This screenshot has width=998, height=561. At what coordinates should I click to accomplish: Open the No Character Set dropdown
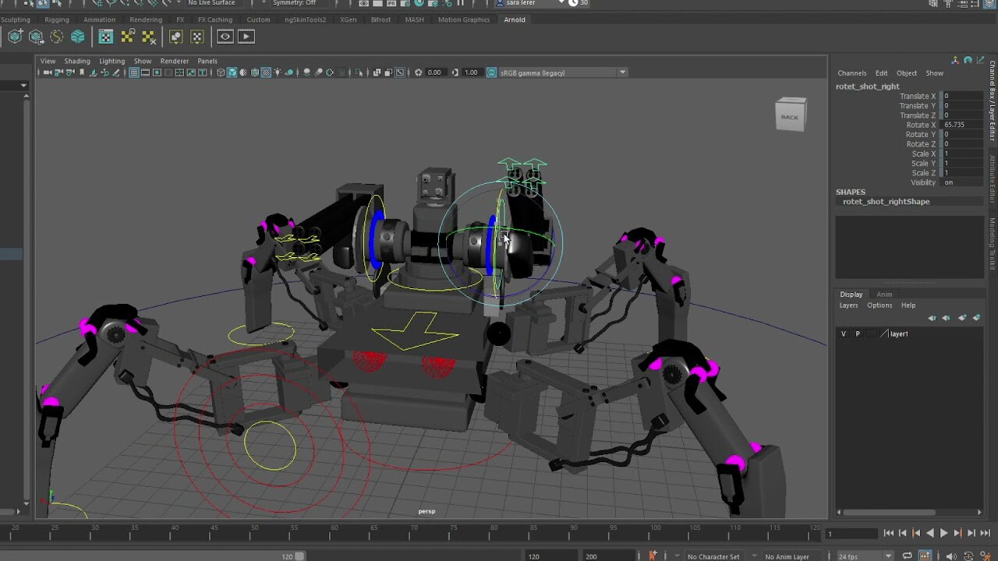(x=713, y=556)
